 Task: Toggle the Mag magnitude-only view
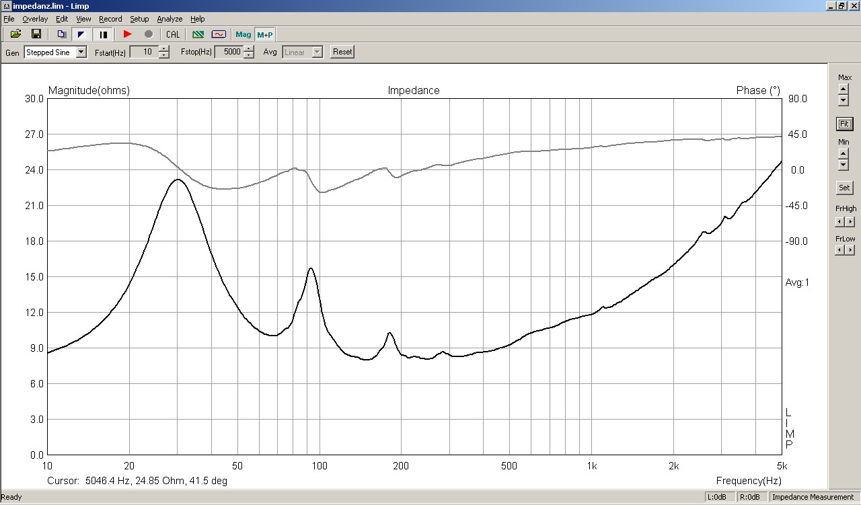[x=243, y=34]
